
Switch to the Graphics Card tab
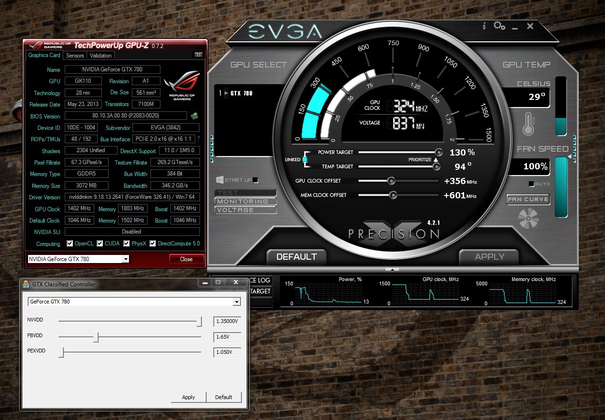[x=44, y=55]
